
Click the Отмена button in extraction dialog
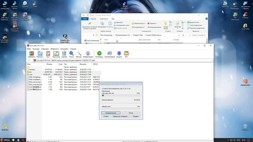[106, 116]
